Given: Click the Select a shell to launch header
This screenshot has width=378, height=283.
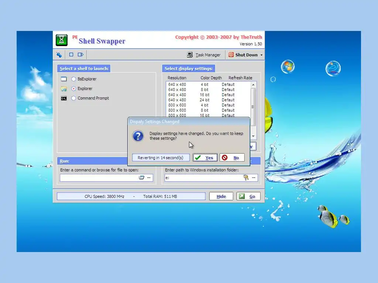Looking at the screenshot, I should coord(84,69).
